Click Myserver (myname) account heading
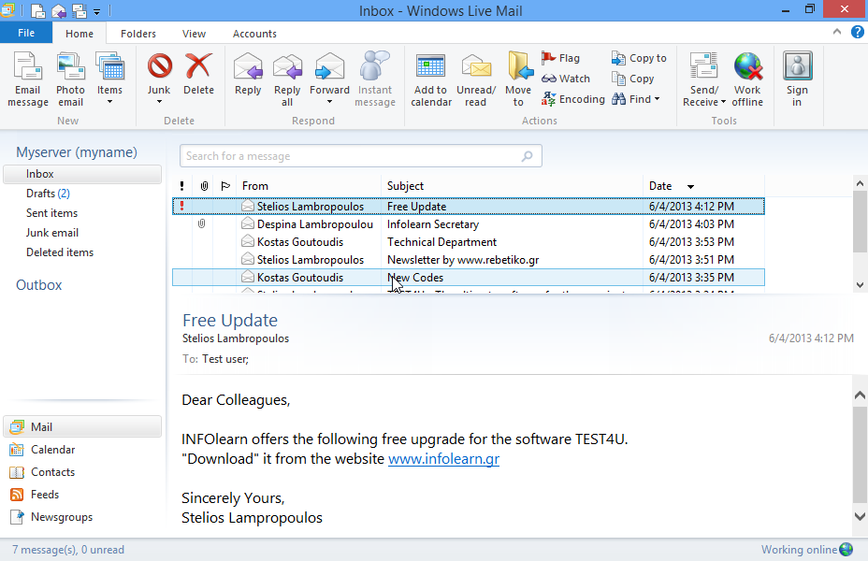 click(x=77, y=152)
